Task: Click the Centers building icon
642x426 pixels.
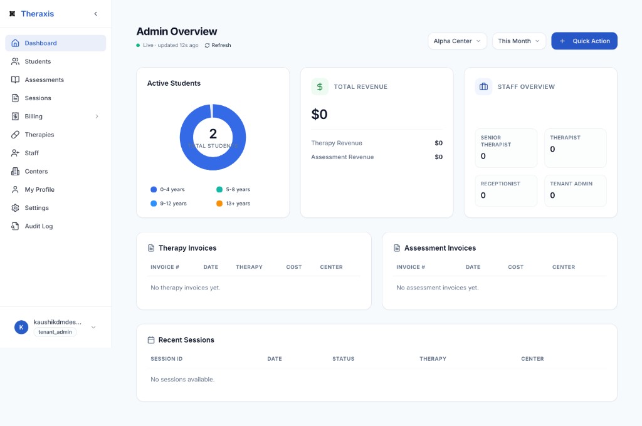Action: [15, 172]
